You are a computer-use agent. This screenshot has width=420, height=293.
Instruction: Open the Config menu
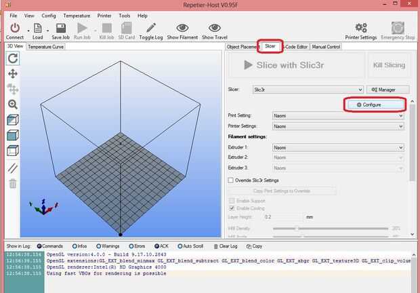pyautogui.click(x=49, y=16)
